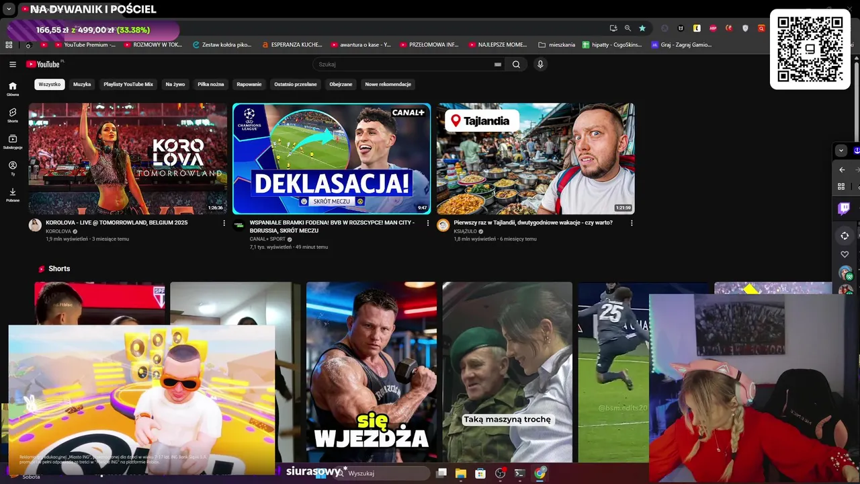This screenshot has width=860, height=484.
Task: Open the ROZMOWY W TOK bookmark
Action: (x=152, y=45)
